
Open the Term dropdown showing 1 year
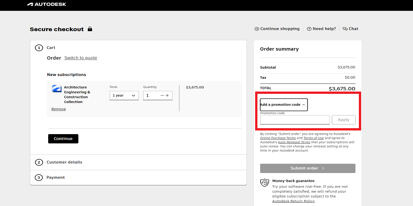point(124,96)
